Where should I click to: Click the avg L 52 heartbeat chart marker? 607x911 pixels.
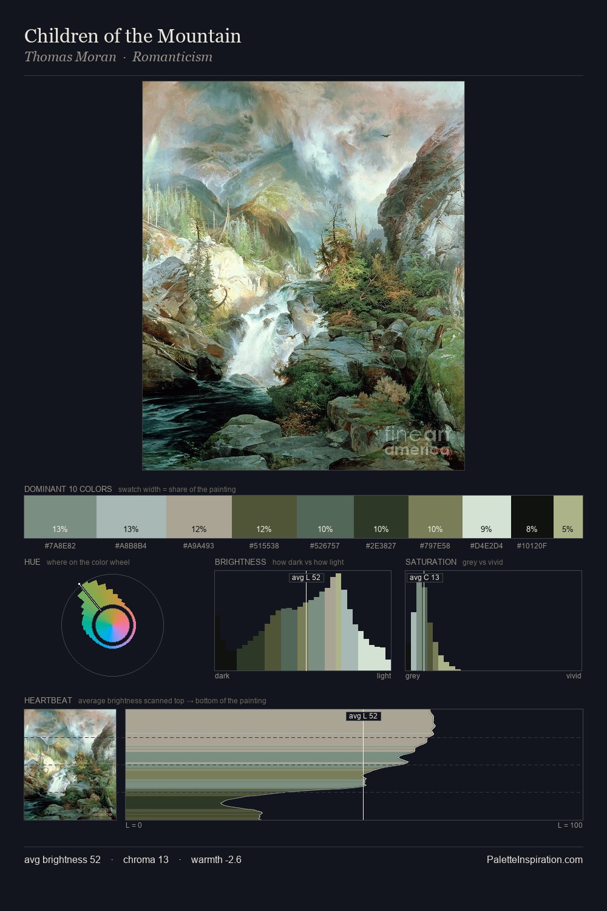364,716
